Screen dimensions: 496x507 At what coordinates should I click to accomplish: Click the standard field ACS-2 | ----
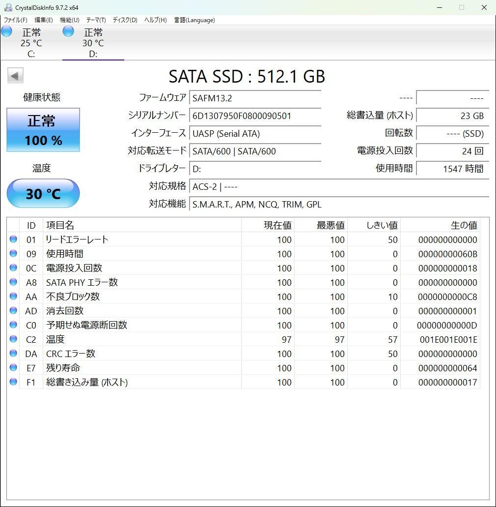pyautogui.click(x=339, y=186)
